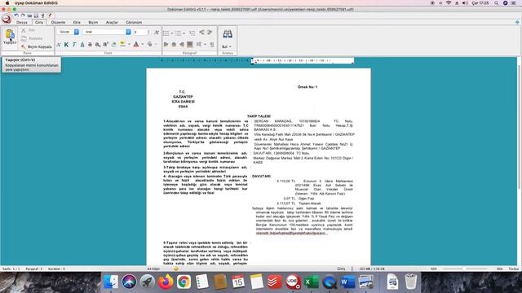Click the Yapıştır paste icon
Viewport: 522px width, 293px height.
[x=10, y=34]
